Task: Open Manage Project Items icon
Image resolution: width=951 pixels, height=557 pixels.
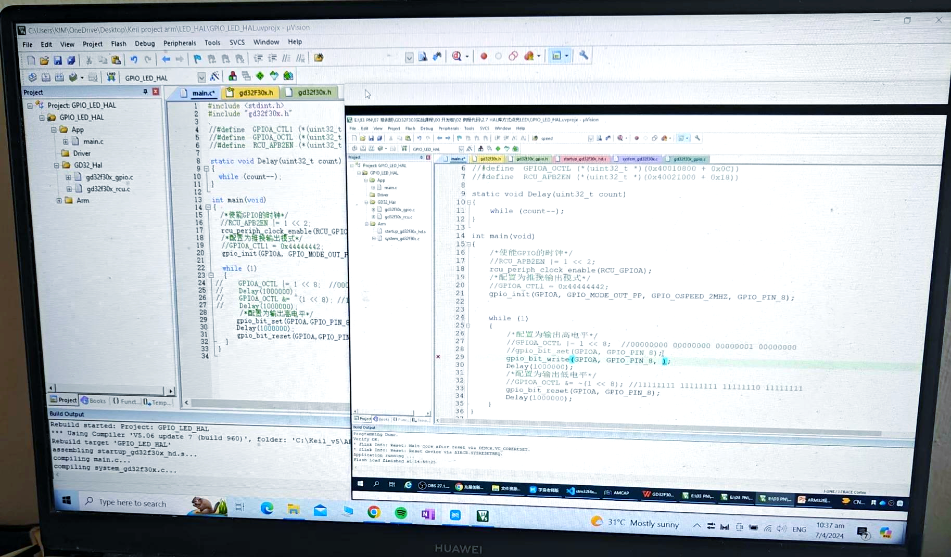Action: [x=232, y=76]
